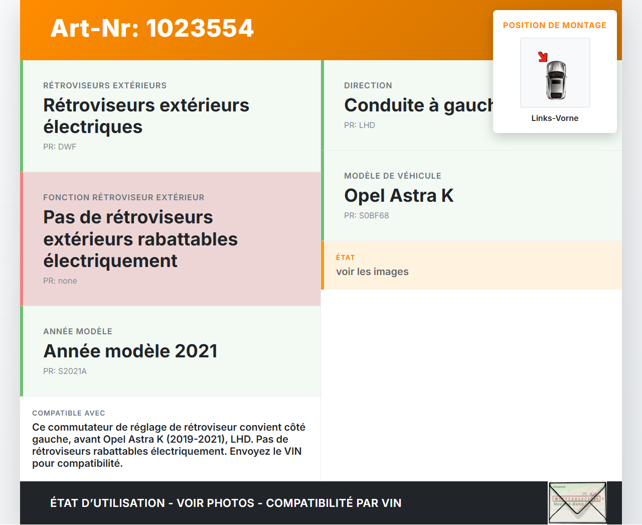Select the Opel Astra K vehicle model
The image size is (642, 525).
399,195
